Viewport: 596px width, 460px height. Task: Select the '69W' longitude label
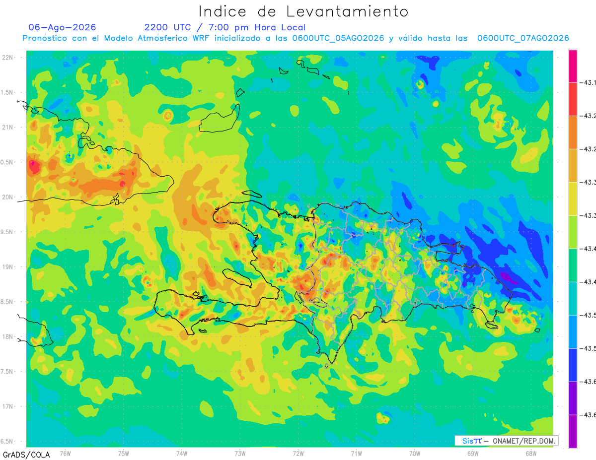coord(473,453)
